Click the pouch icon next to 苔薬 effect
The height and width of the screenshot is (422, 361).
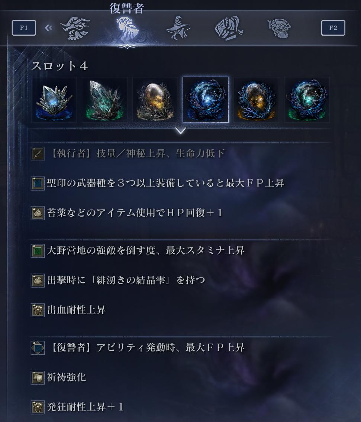(x=38, y=214)
